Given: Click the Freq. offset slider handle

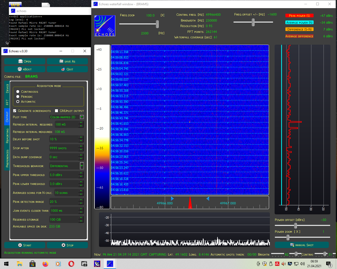Looking at the screenshot, I should tap(253, 22).
